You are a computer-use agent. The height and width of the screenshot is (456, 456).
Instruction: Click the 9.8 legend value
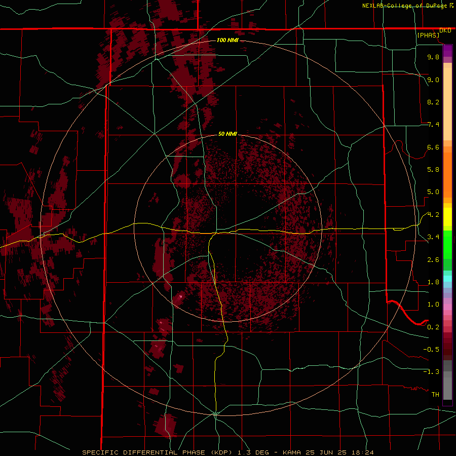tap(433, 57)
